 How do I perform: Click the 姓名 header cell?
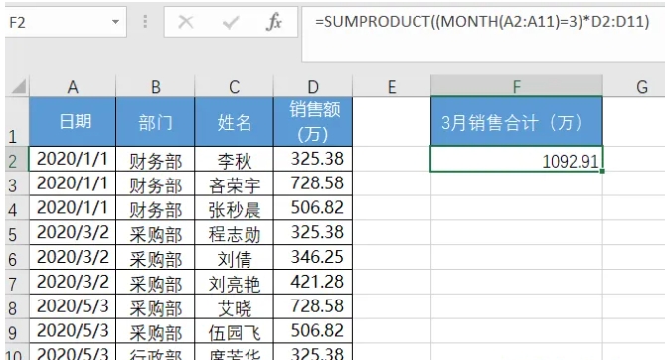(x=235, y=122)
